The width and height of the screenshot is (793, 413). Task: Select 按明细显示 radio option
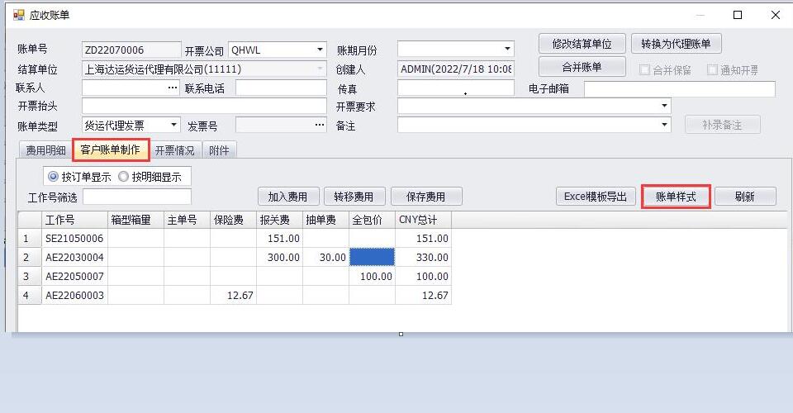[124, 176]
